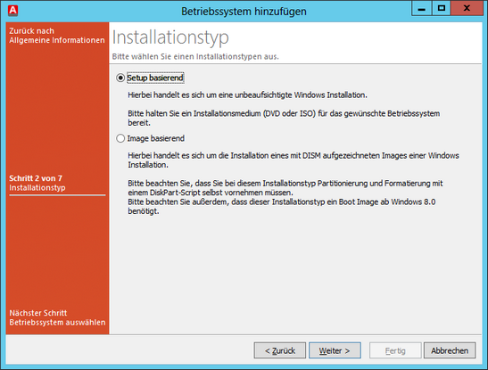
Task: Click the Setup basierend option label
Action: pos(155,78)
